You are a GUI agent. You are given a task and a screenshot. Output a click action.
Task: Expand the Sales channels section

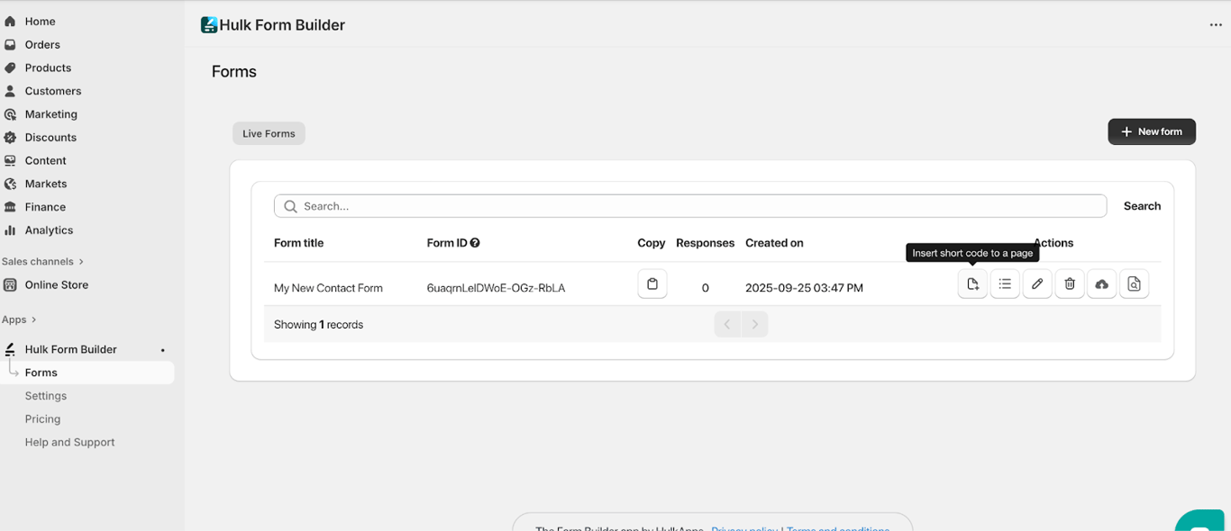point(81,262)
